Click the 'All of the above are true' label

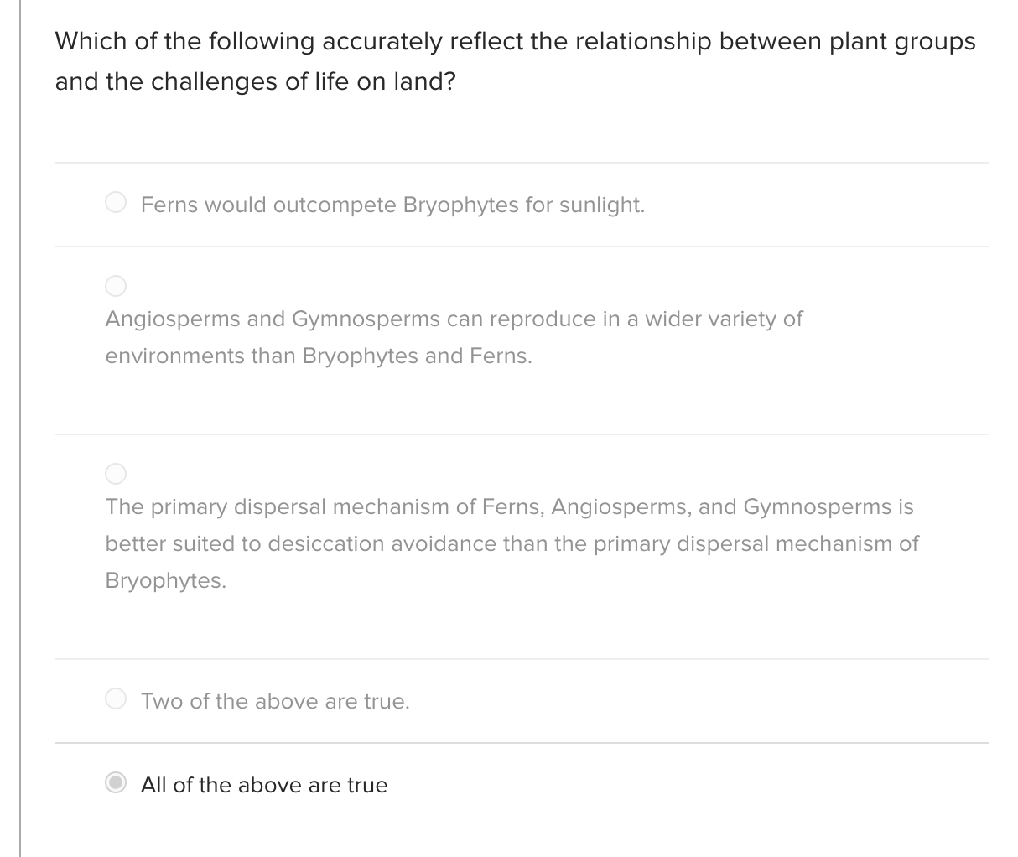[264, 785]
